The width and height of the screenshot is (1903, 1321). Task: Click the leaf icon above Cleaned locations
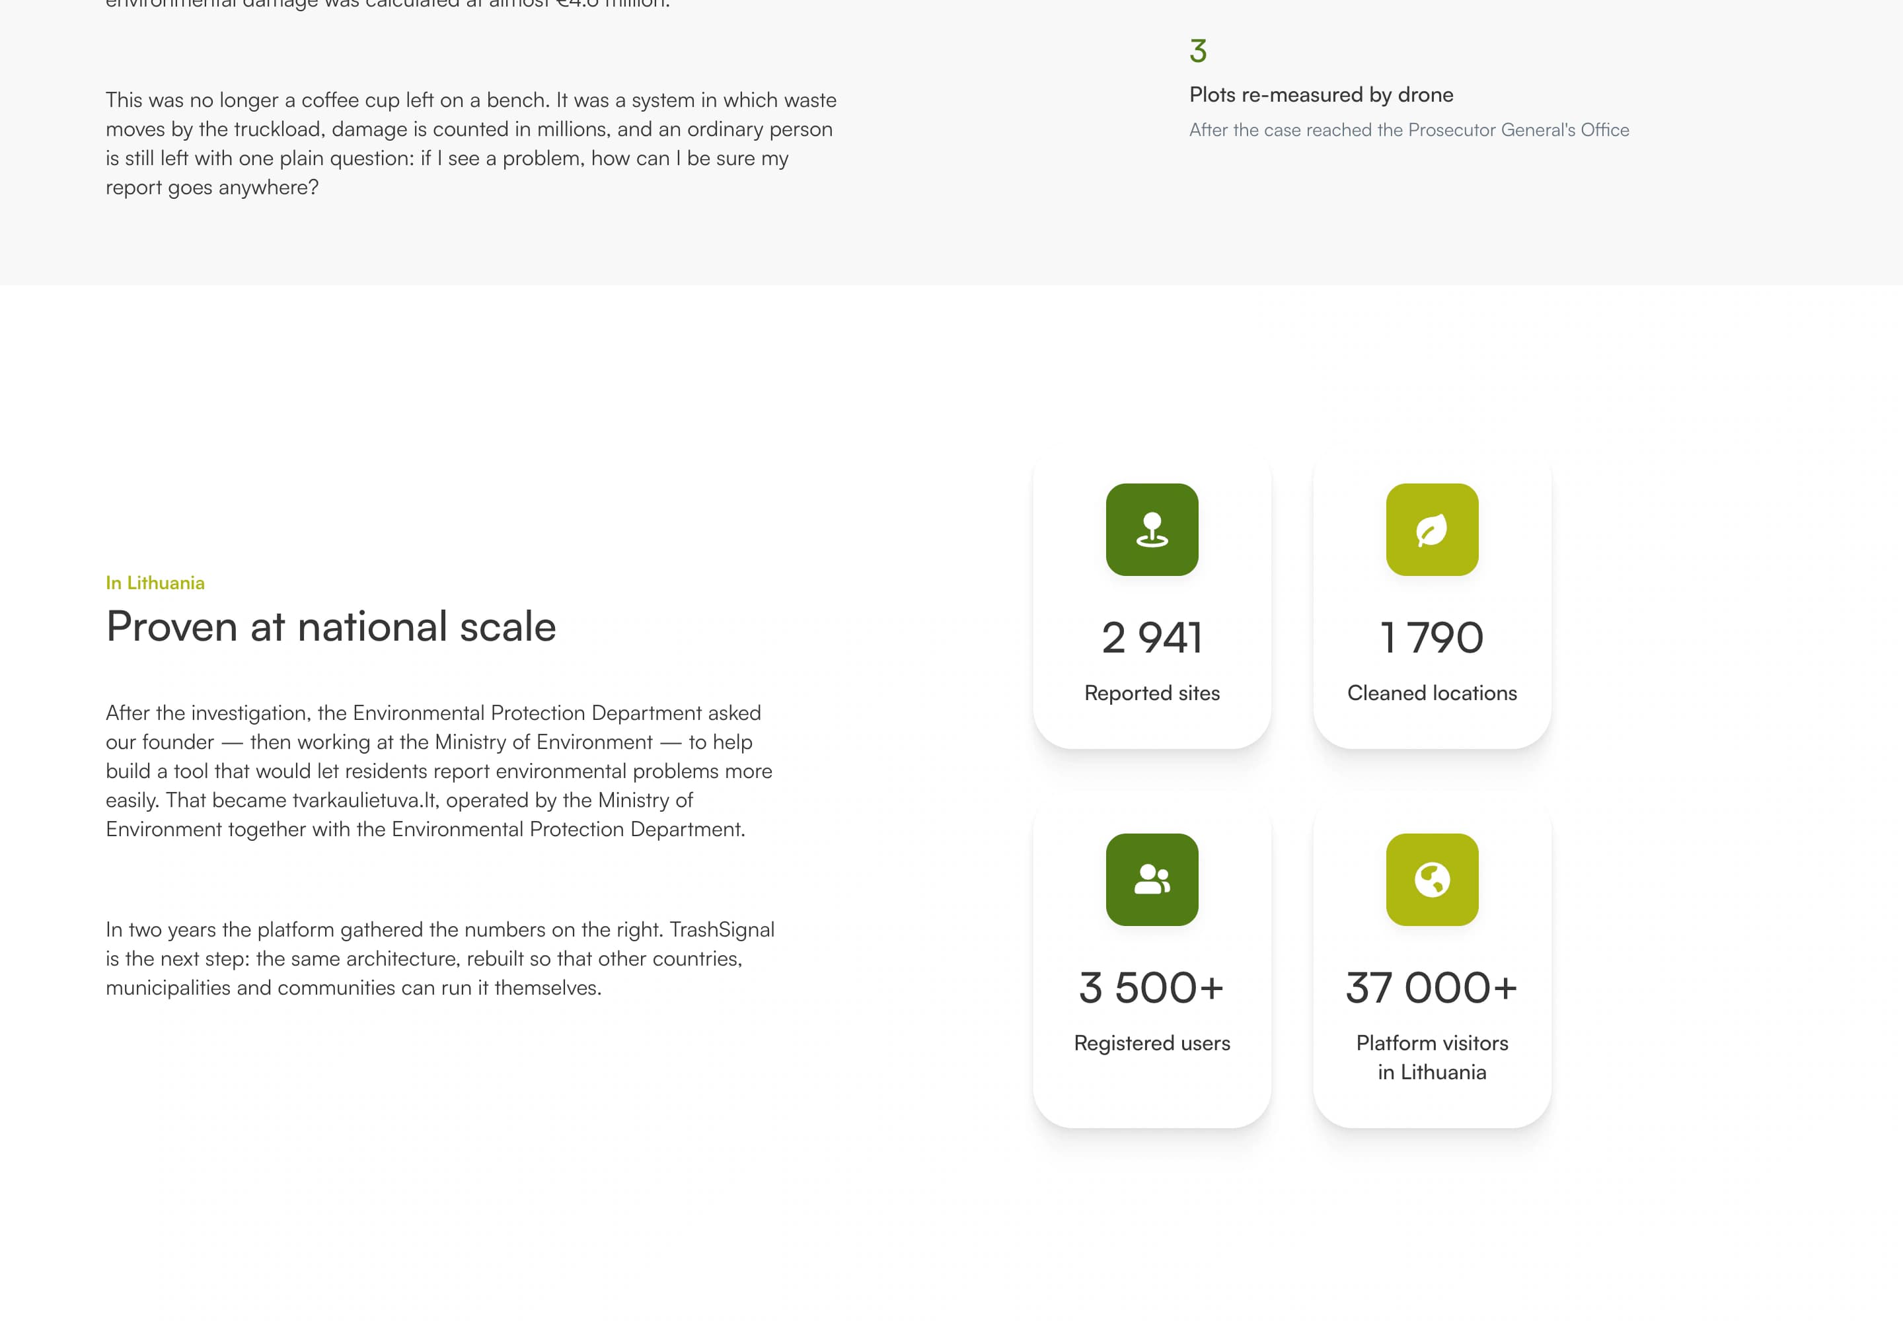(1432, 530)
